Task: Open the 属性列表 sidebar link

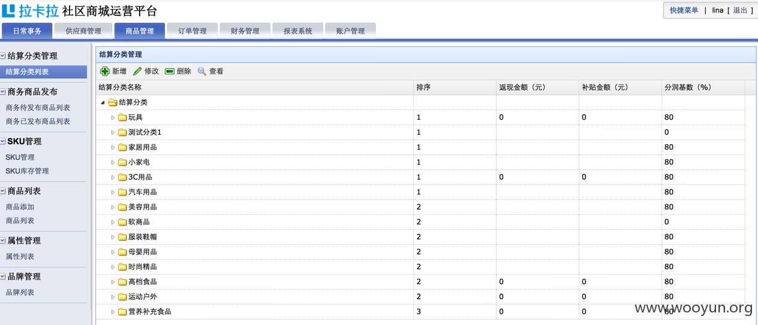Action: click(x=20, y=257)
